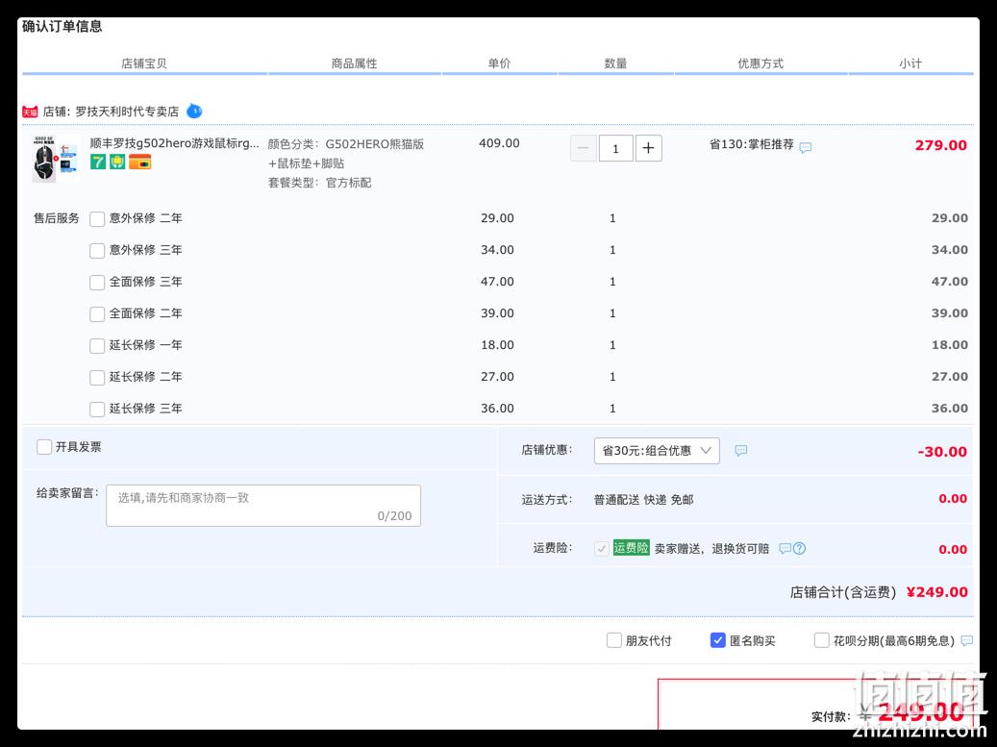Decrease quantity with the minus button
The width and height of the screenshot is (997, 747).
pos(583,148)
